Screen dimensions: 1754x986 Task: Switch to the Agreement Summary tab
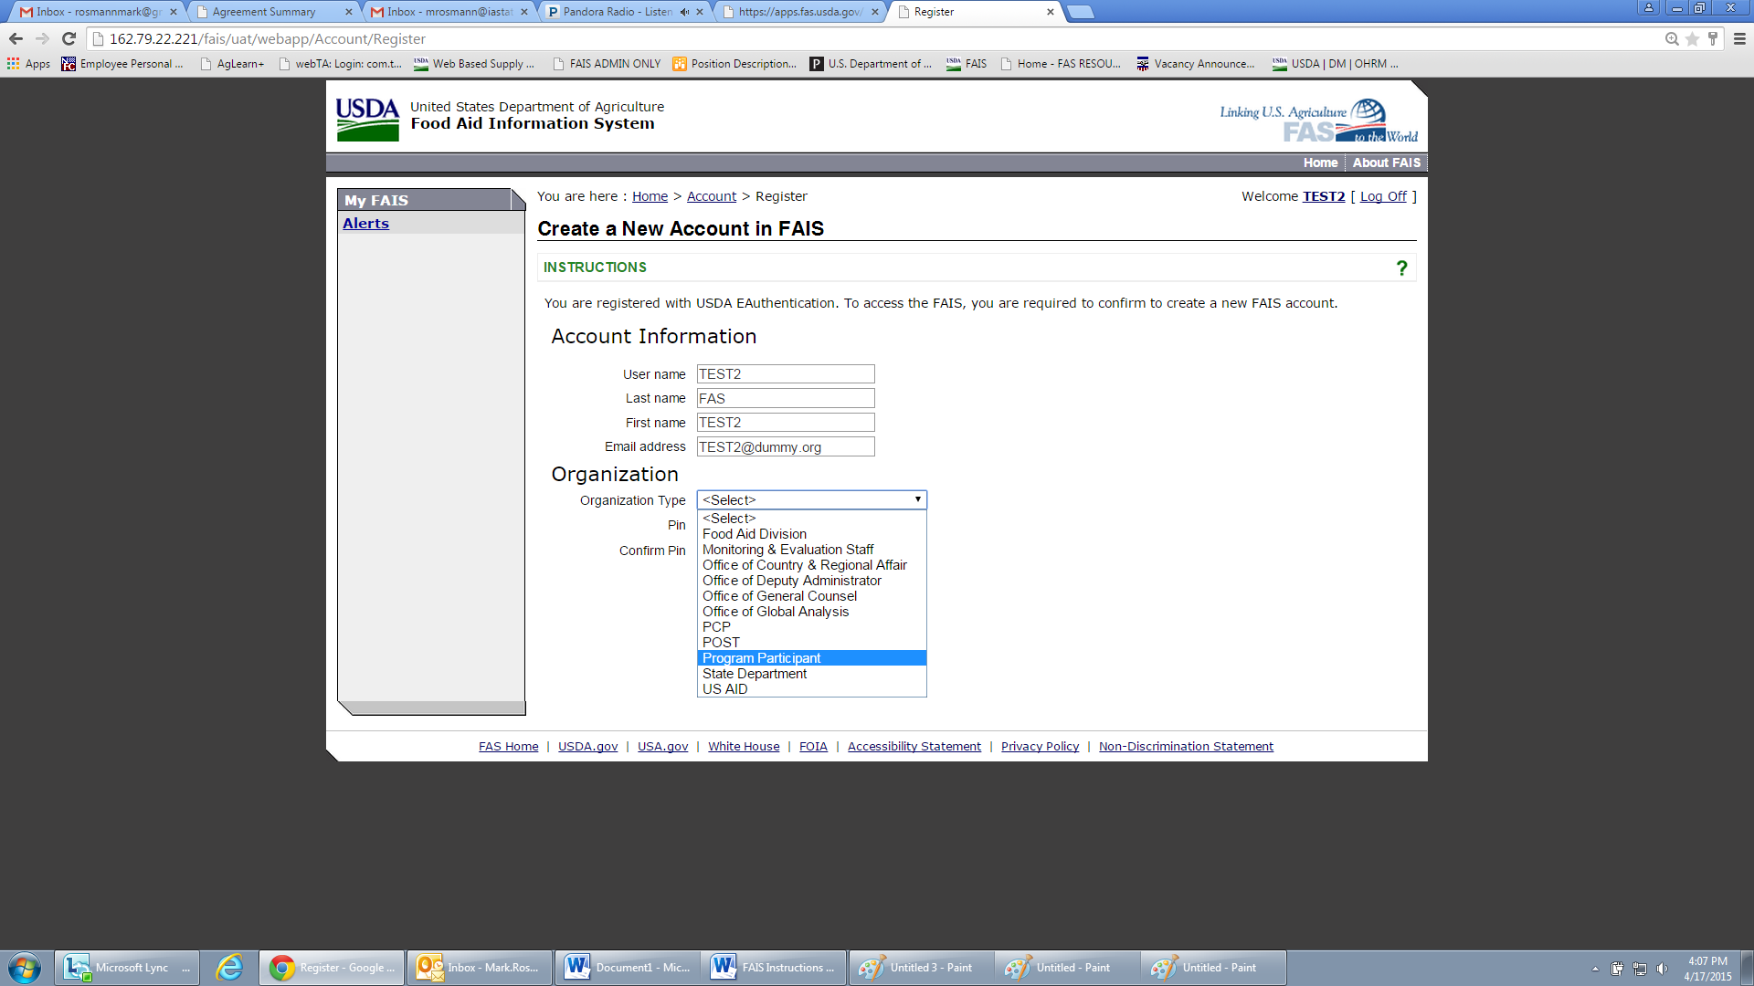point(264,12)
